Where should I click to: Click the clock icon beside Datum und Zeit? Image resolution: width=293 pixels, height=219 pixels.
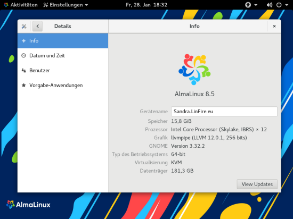coord(24,55)
